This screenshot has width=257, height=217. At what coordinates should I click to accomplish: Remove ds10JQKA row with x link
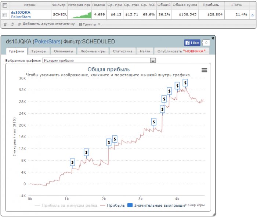coord(252,15)
